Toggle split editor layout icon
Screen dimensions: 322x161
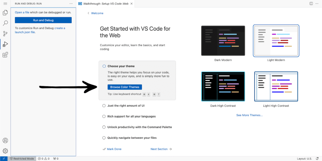(311, 3)
